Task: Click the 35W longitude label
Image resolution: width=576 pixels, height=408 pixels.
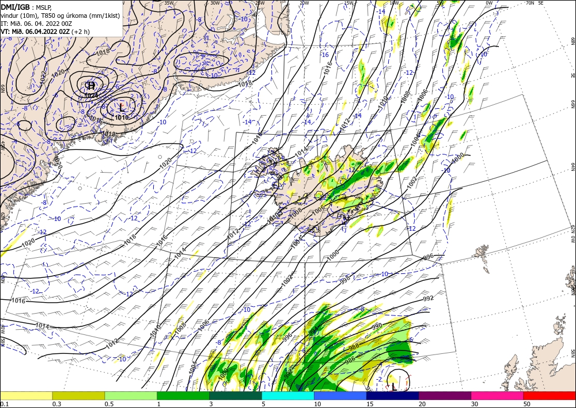Action: click(169, 3)
